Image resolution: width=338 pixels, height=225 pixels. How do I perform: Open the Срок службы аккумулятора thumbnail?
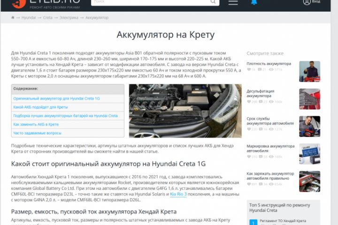309,127
